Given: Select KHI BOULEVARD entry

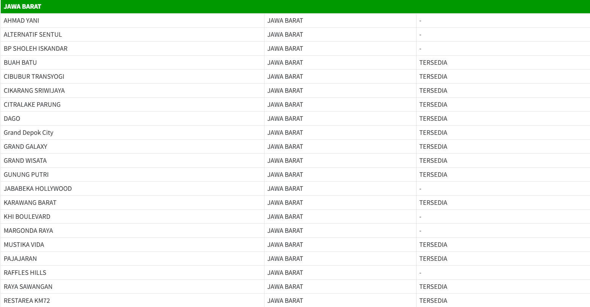Looking at the screenshot, I should coord(27,217).
